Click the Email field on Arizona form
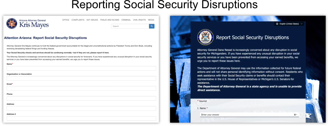The height and width of the screenshot is (126, 329). tap(81, 88)
